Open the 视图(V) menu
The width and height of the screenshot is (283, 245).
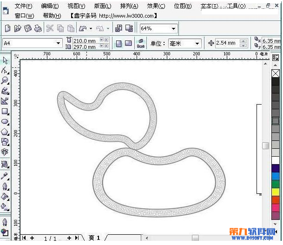(76, 6)
